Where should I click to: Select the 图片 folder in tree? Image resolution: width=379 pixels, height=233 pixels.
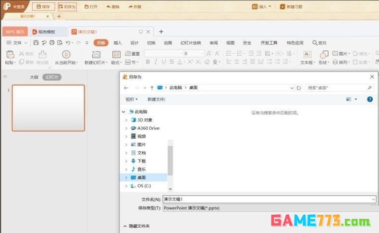[x=142, y=145]
